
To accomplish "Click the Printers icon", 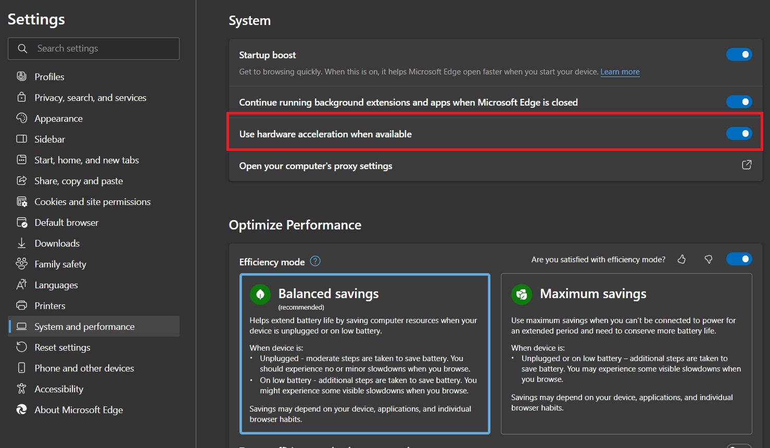I will (x=21, y=305).
